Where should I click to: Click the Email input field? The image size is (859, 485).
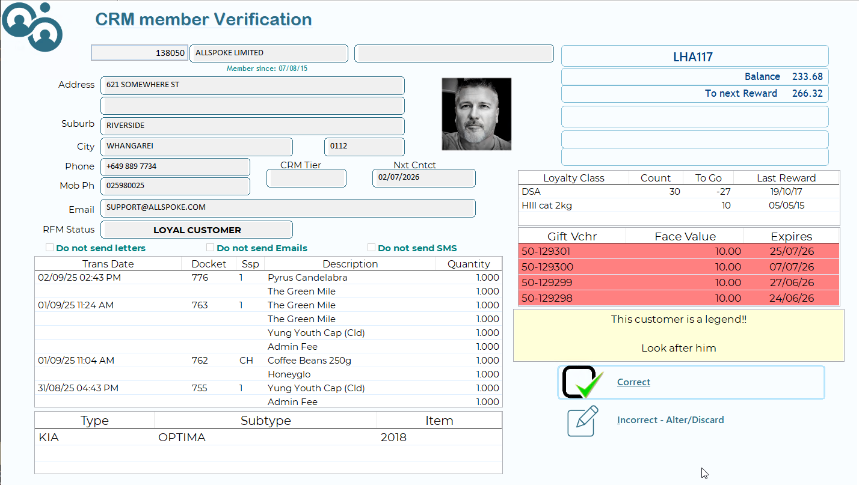(288, 208)
